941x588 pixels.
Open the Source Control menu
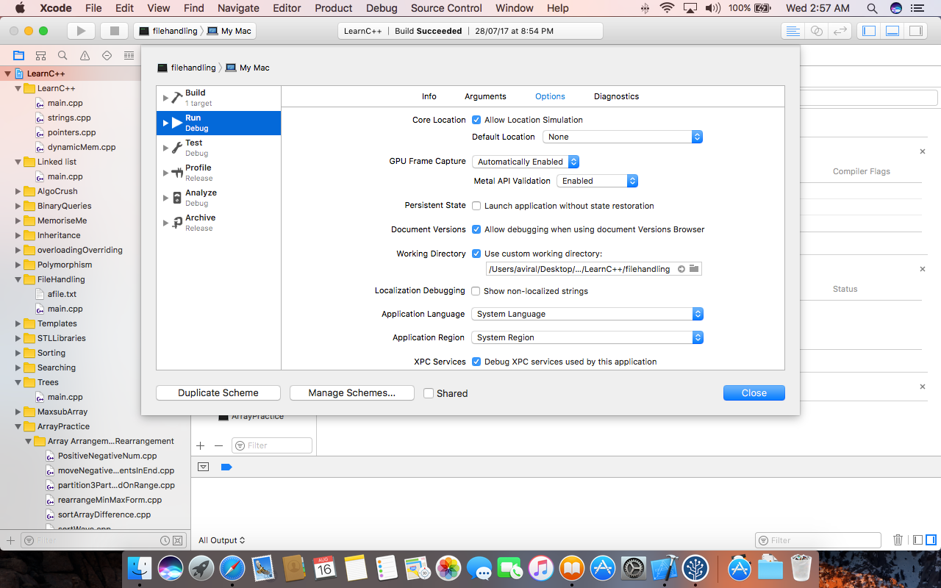446,8
